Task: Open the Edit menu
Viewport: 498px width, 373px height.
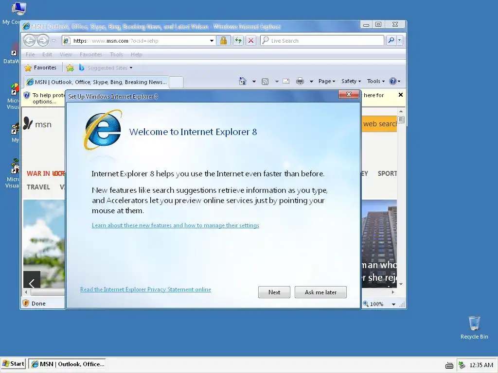Action: (47, 54)
